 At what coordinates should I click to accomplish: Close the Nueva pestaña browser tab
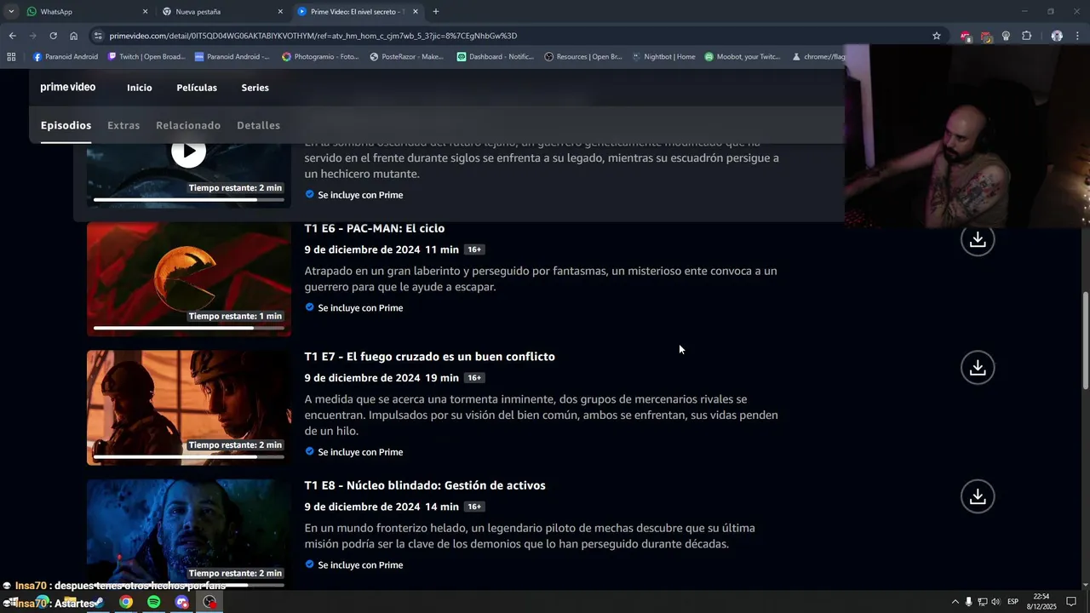[x=281, y=12]
